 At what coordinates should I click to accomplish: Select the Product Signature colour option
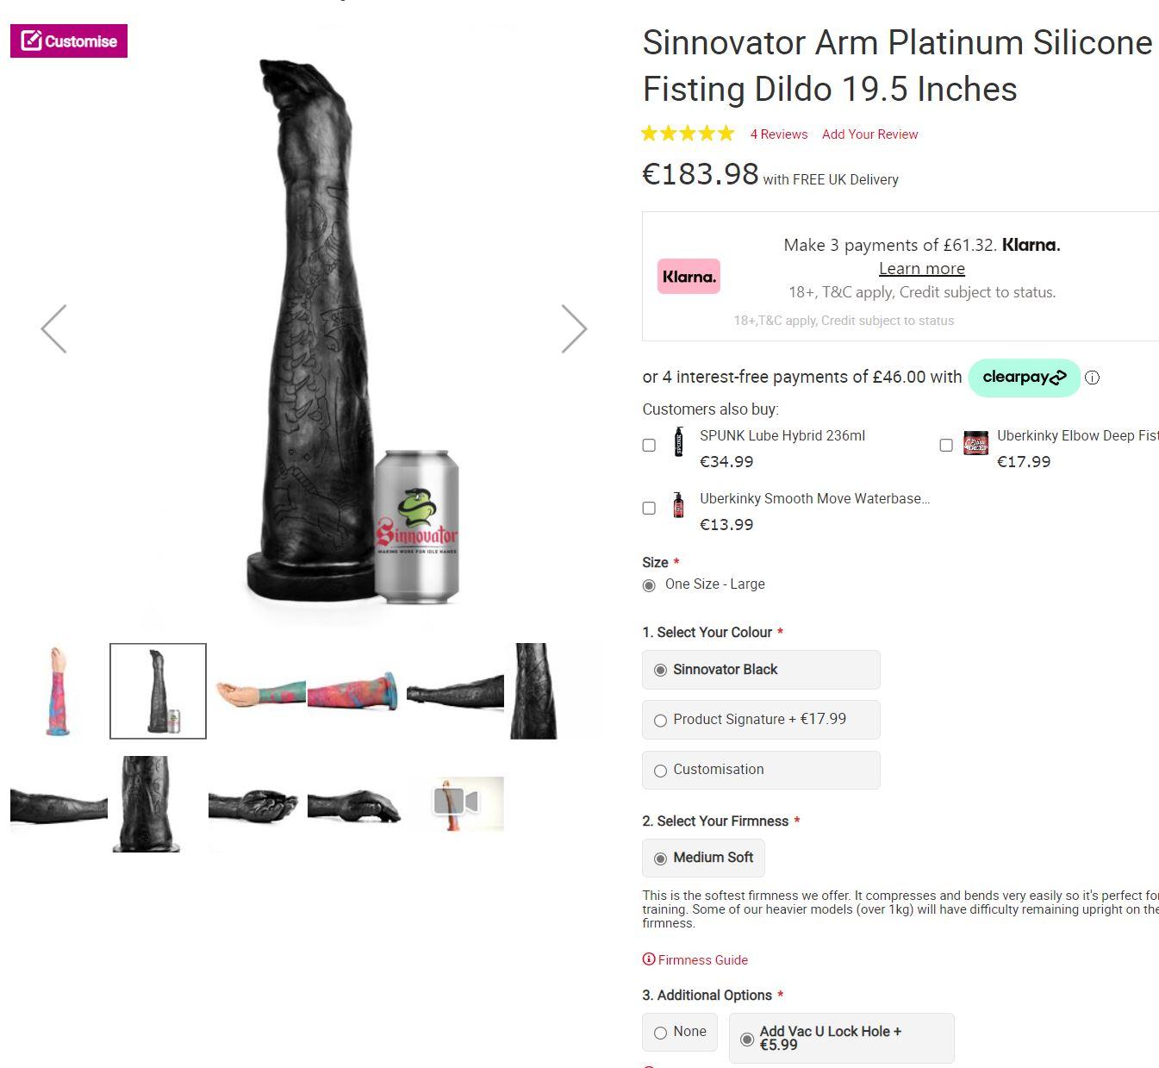tap(661, 720)
